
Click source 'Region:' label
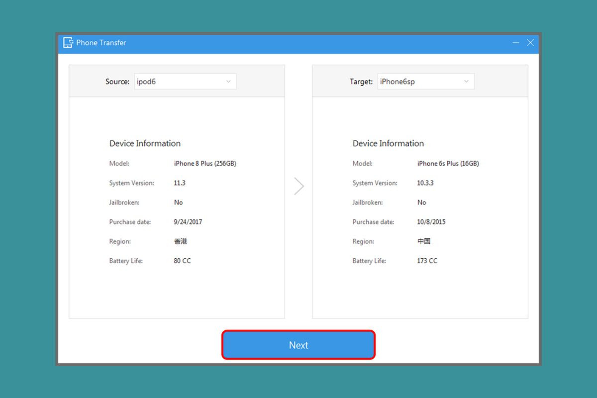(x=120, y=241)
